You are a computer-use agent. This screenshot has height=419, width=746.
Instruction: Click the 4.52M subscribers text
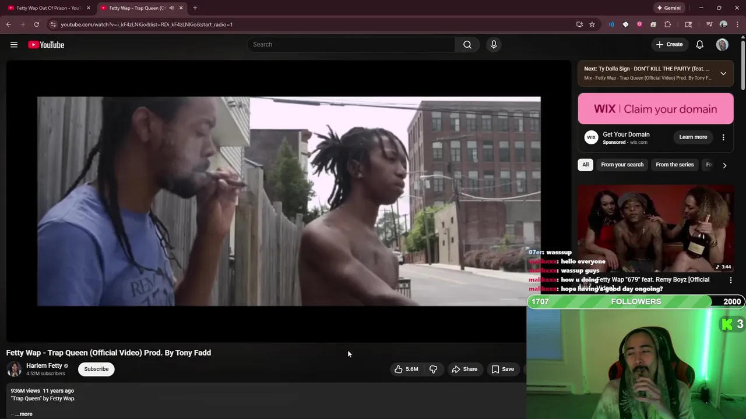pyautogui.click(x=45, y=374)
